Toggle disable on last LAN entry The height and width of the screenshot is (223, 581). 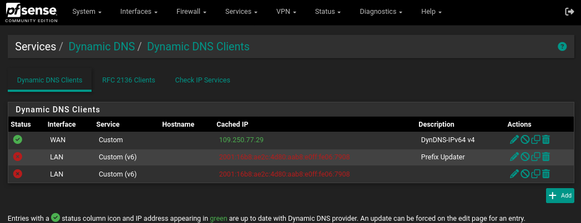tap(524, 174)
